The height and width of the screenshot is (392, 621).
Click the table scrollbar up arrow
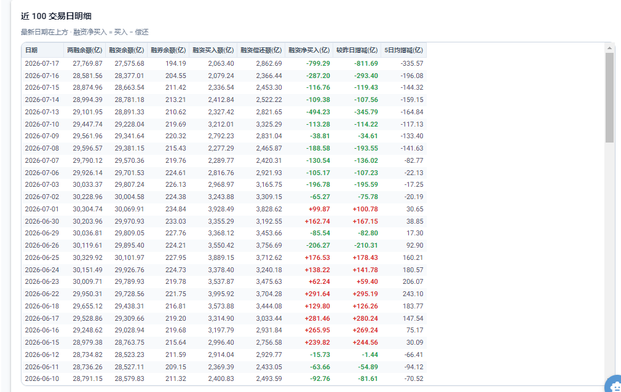pyautogui.click(x=609, y=48)
